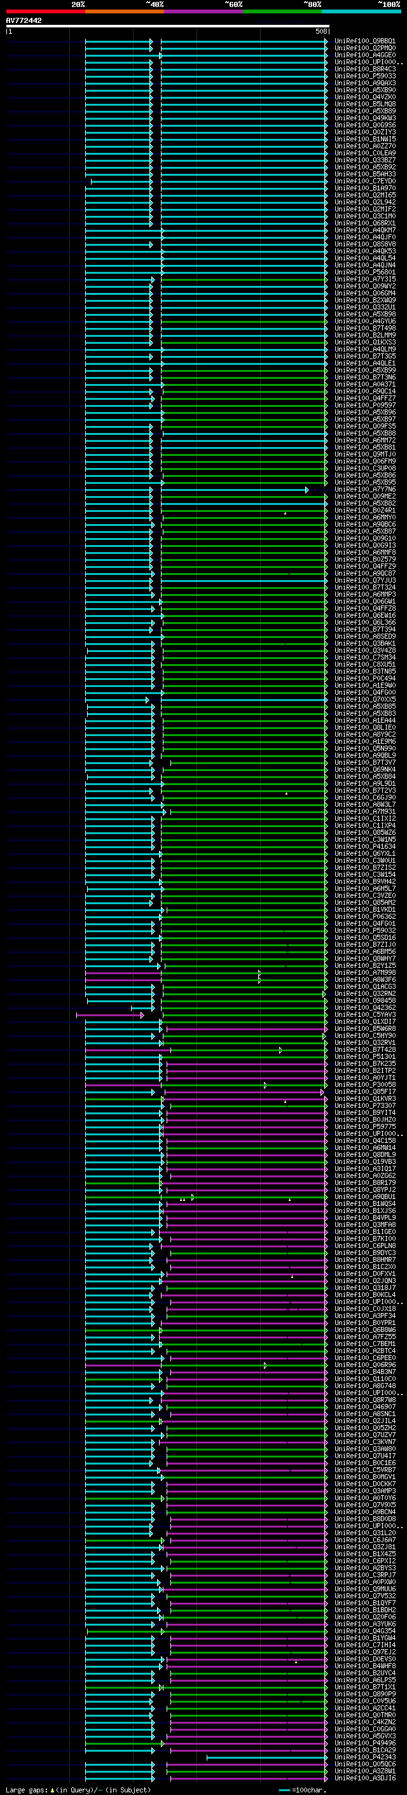Select the UniRef100_A0A371 entry
Screen dimensions: 407x1795
[365, 384]
